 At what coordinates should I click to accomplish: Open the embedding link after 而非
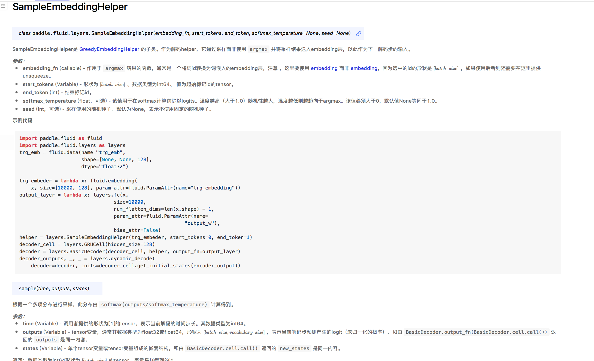point(364,68)
